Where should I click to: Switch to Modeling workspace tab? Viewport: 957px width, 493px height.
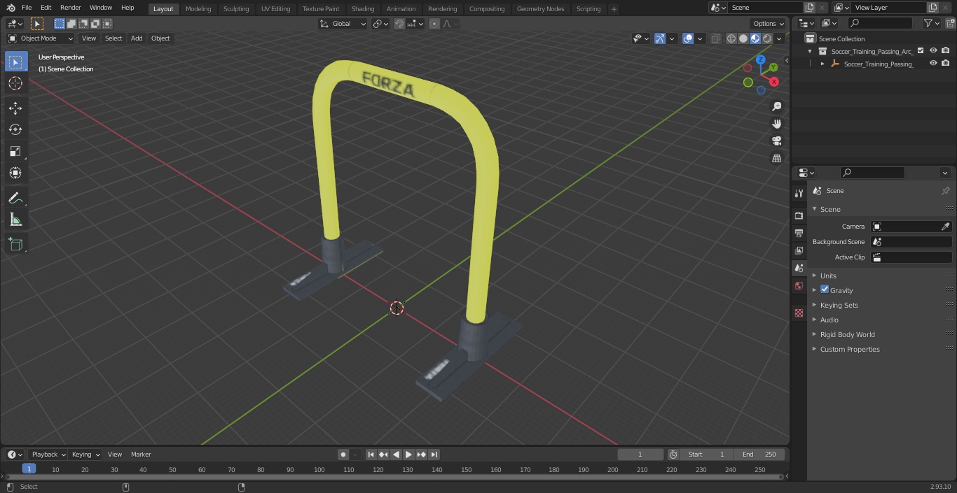(x=198, y=8)
